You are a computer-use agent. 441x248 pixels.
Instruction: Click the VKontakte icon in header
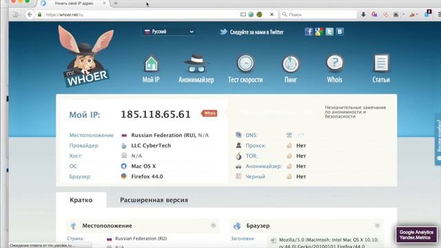pyautogui.click(x=340, y=32)
